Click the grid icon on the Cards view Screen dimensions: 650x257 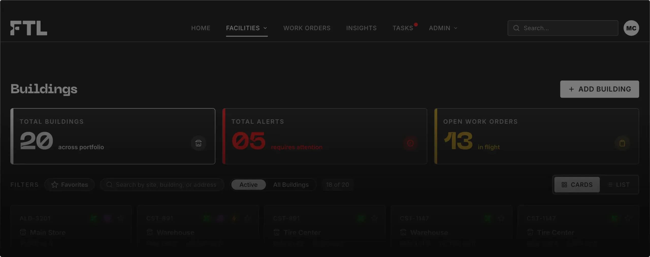564,185
